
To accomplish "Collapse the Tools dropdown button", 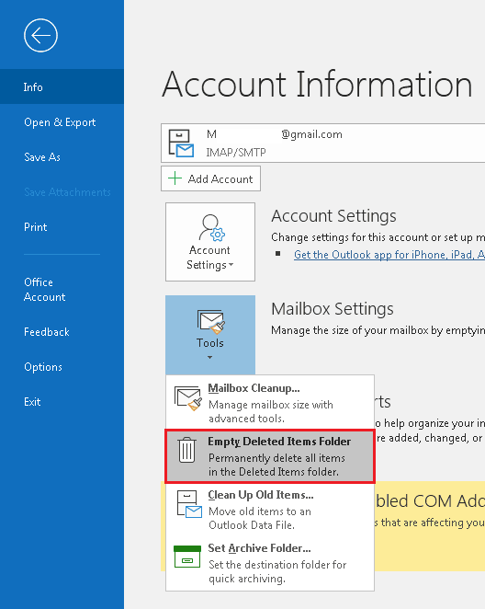I will 210,335.
